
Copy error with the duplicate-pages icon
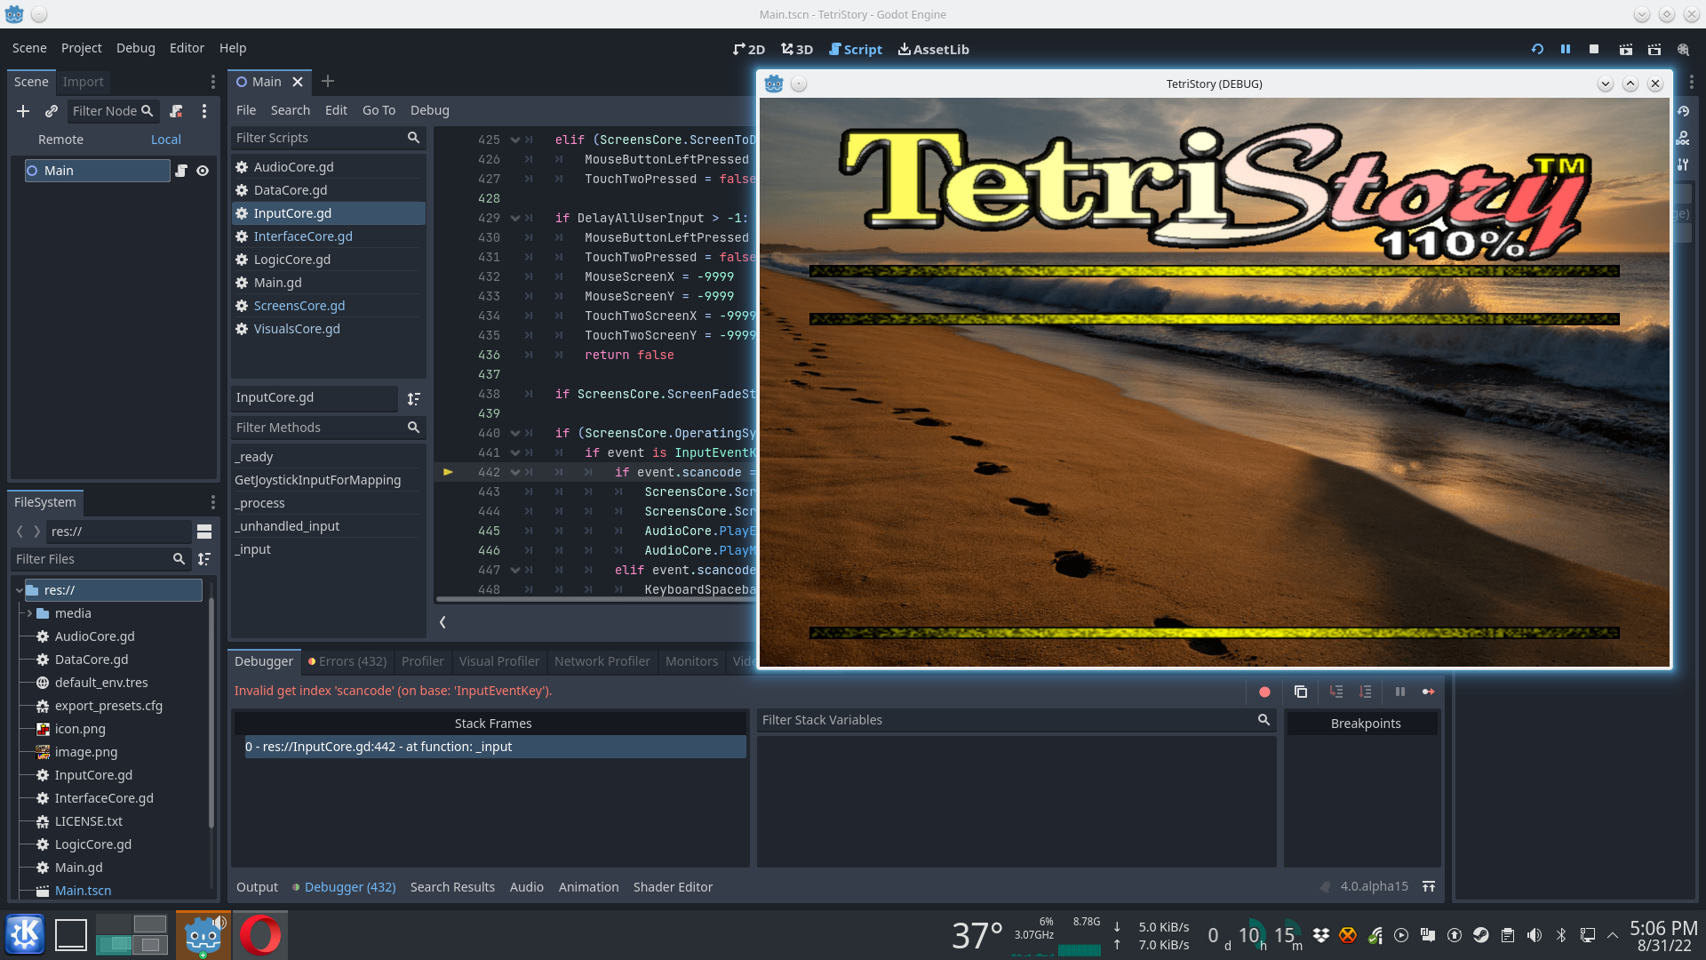1301,692
